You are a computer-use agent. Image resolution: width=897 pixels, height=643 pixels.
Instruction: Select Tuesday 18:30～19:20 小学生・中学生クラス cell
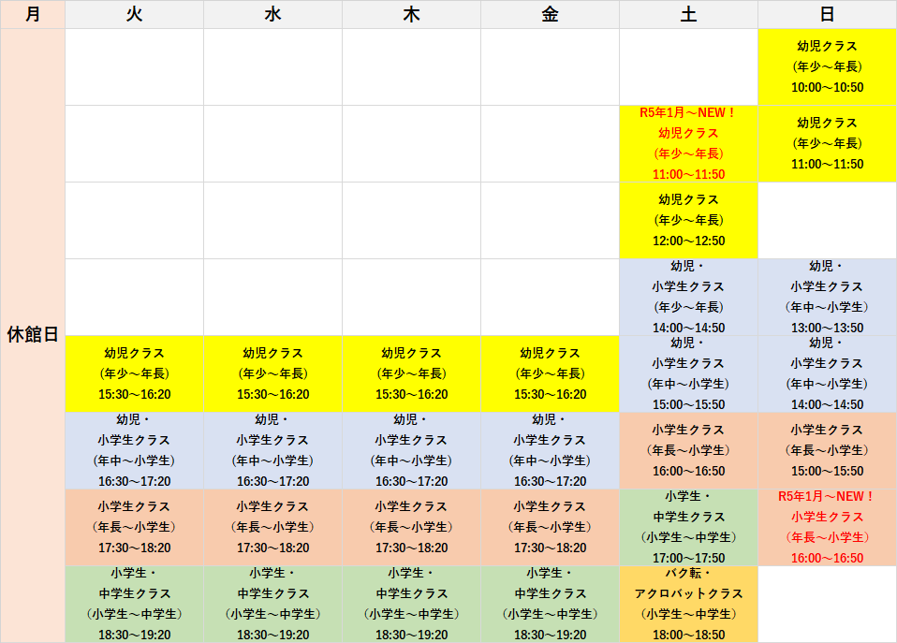(134, 604)
